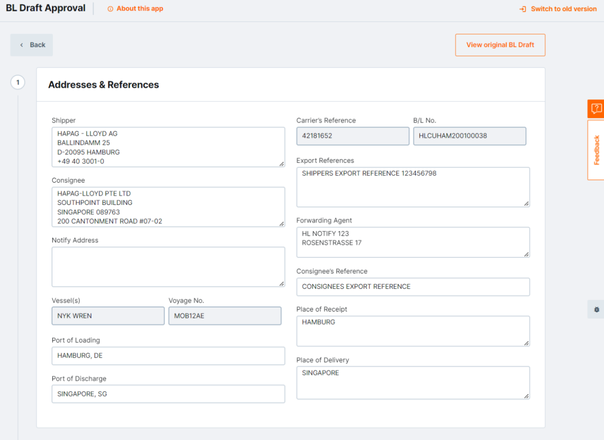The image size is (604, 440).
Task: Click the info icon beside About this app
Action: click(x=110, y=9)
